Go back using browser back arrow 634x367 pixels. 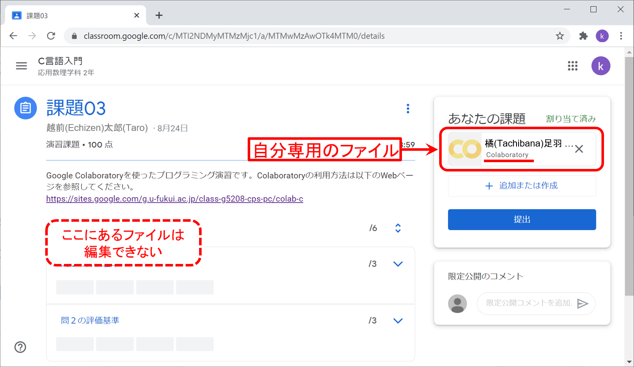(x=13, y=36)
